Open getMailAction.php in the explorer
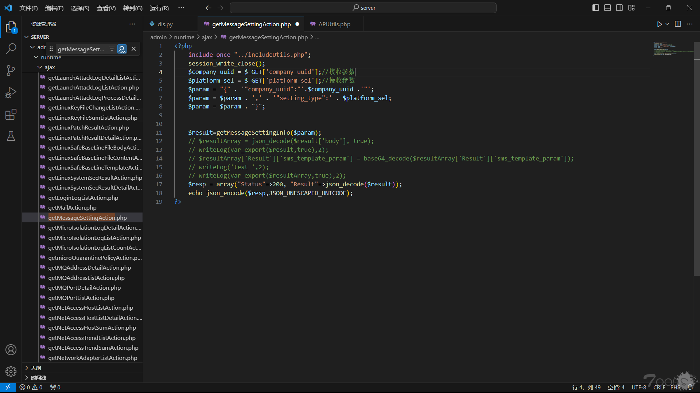 pyautogui.click(x=72, y=207)
